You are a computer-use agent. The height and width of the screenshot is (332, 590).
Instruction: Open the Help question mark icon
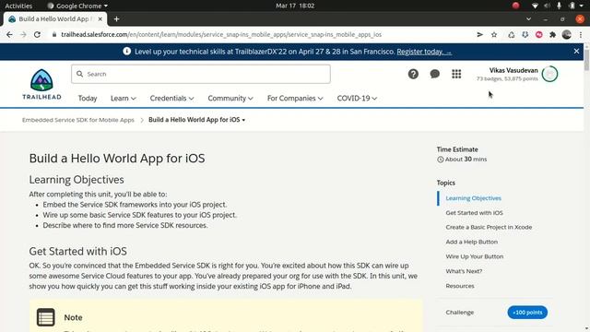pos(413,74)
